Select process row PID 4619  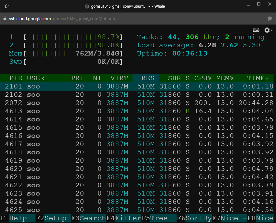pos(137,160)
